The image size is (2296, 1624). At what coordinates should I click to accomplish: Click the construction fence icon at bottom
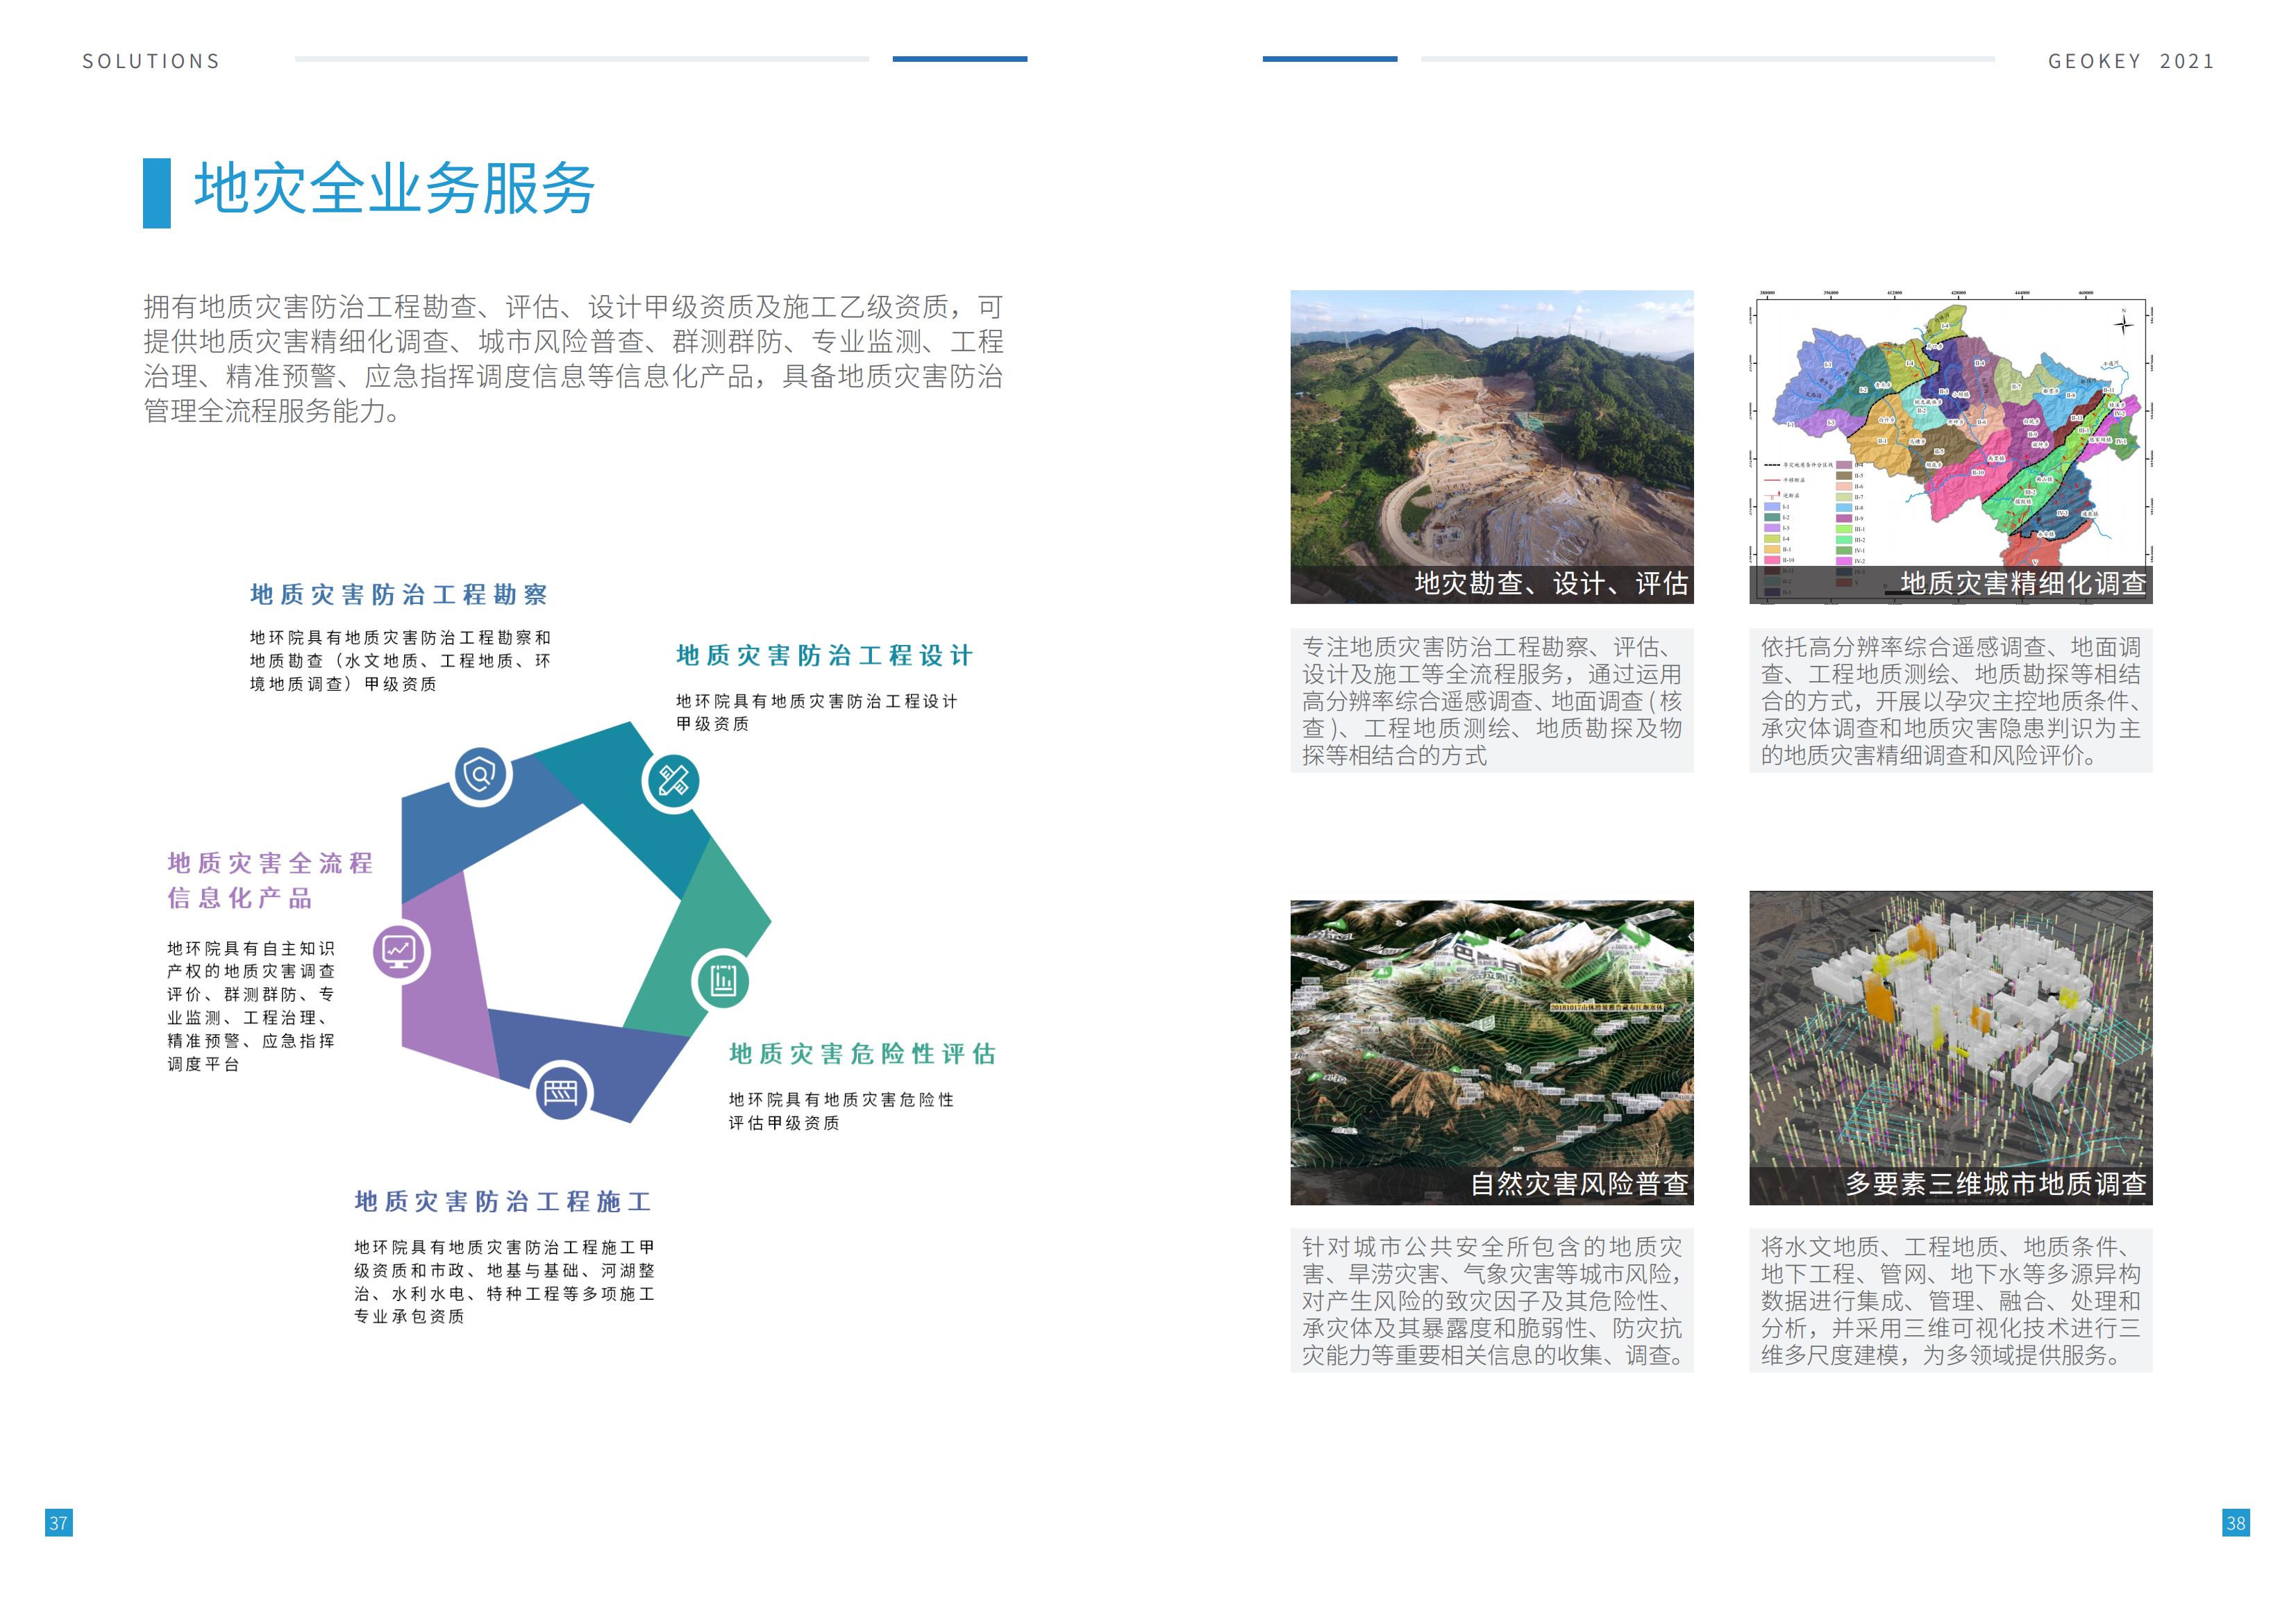[x=561, y=1092]
